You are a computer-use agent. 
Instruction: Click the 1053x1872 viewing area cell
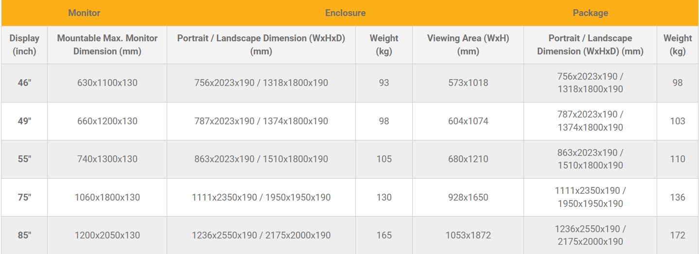468,235
